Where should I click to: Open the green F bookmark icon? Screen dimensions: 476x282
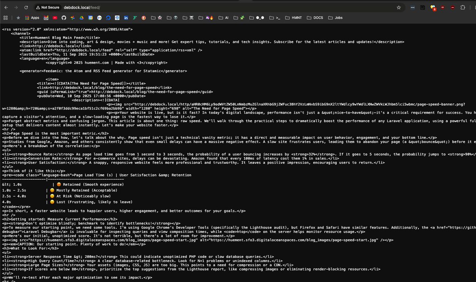pos(135,18)
